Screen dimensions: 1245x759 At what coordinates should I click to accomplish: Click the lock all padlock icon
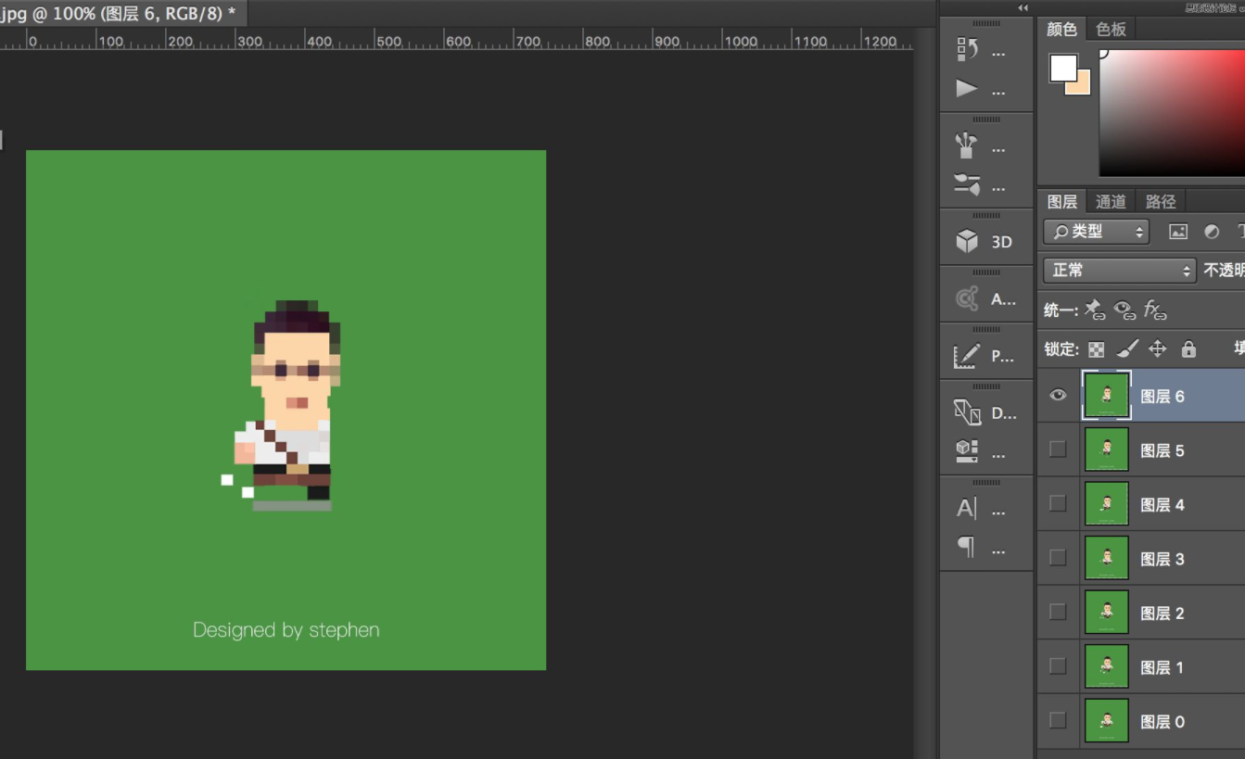(x=1188, y=349)
